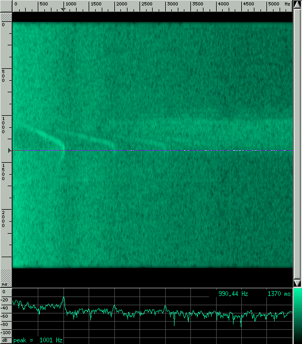This screenshot has height=344, width=302.
Task: Click the spectrum peak near 1000 Hz in graph
Action: point(64,298)
